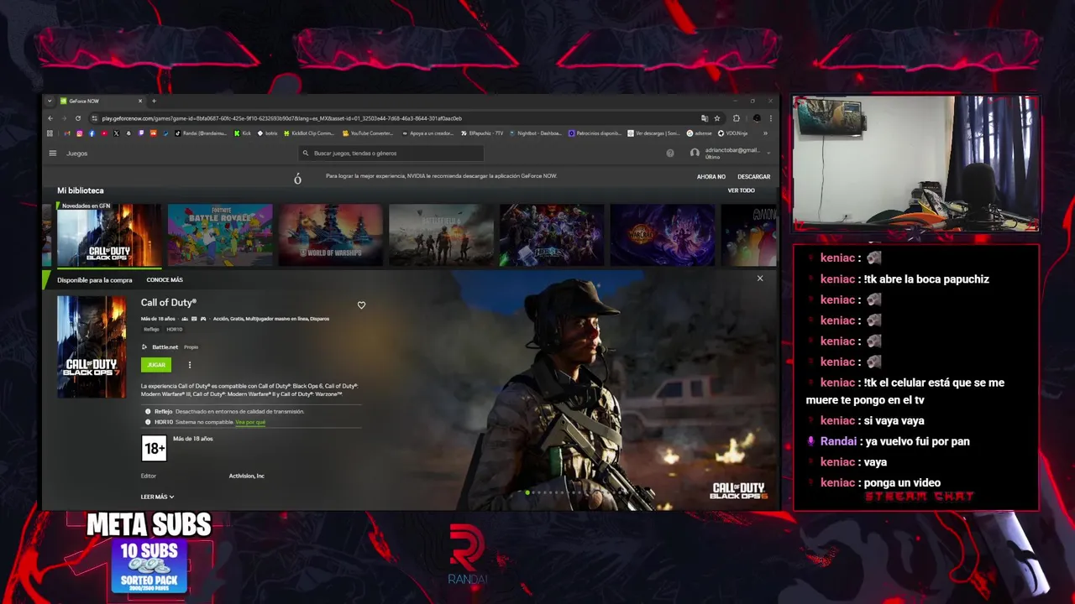Image resolution: width=1075 pixels, height=604 pixels.
Task: Open the YouTube Converter bookmark
Action: pos(368,133)
